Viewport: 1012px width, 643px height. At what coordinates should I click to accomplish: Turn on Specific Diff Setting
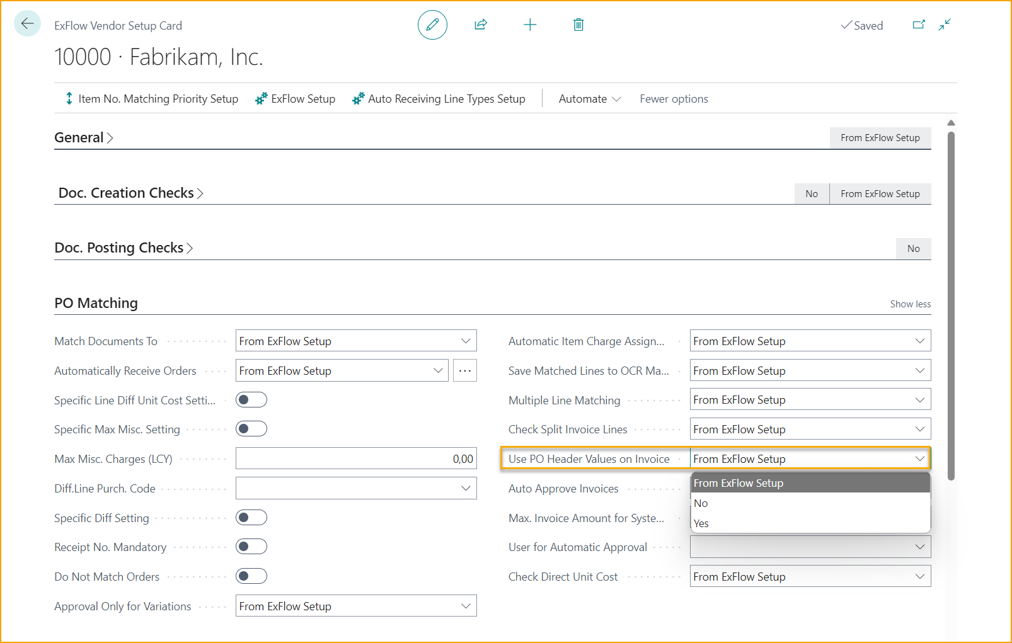coord(251,518)
